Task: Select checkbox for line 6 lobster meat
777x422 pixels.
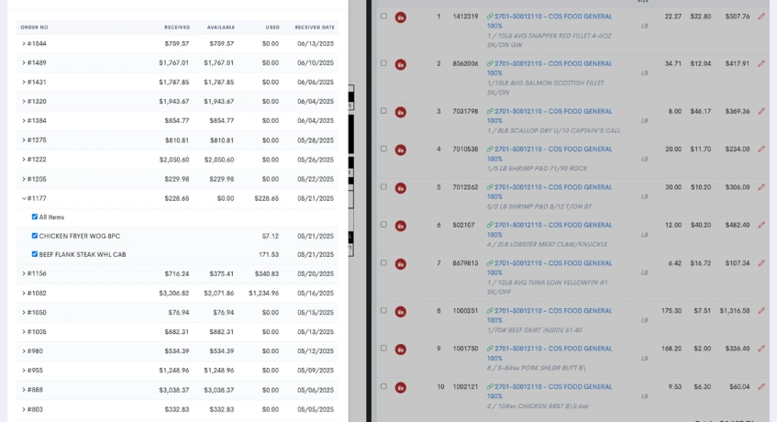Action: pos(383,225)
